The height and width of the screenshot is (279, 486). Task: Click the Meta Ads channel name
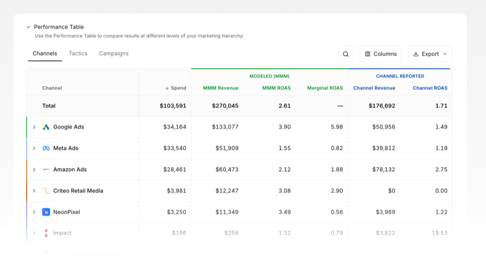click(x=66, y=148)
